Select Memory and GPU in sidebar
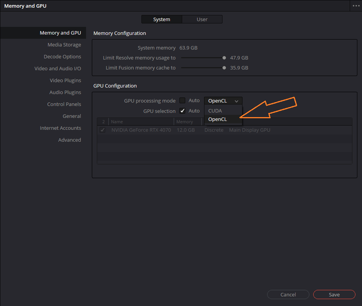This screenshot has height=306, width=362. point(43,33)
